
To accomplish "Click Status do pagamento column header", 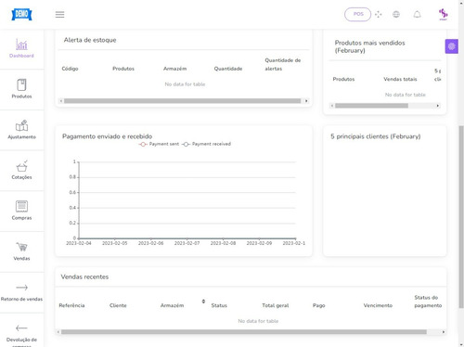I will pyautogui.click(x=428, y=302).
